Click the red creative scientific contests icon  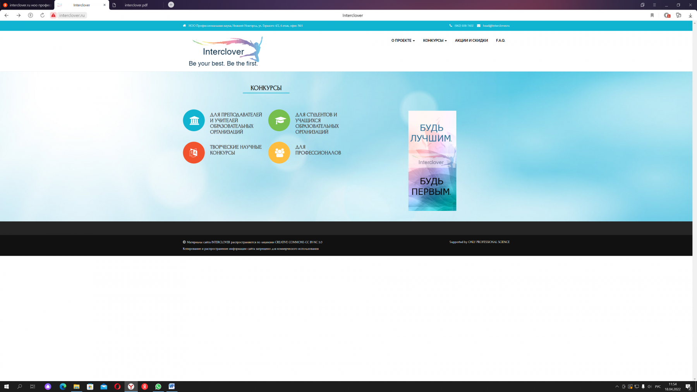pos(194,152)
